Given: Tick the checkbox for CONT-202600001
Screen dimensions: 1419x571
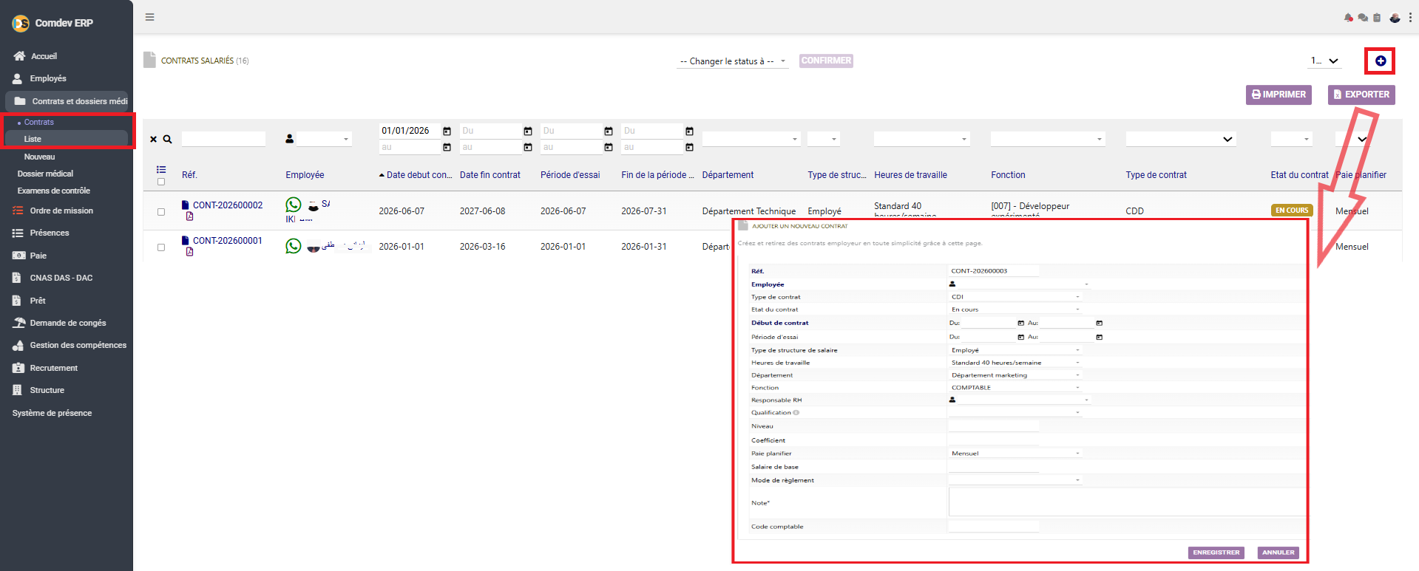Looking at the screenshot, I should coord(161,247).
